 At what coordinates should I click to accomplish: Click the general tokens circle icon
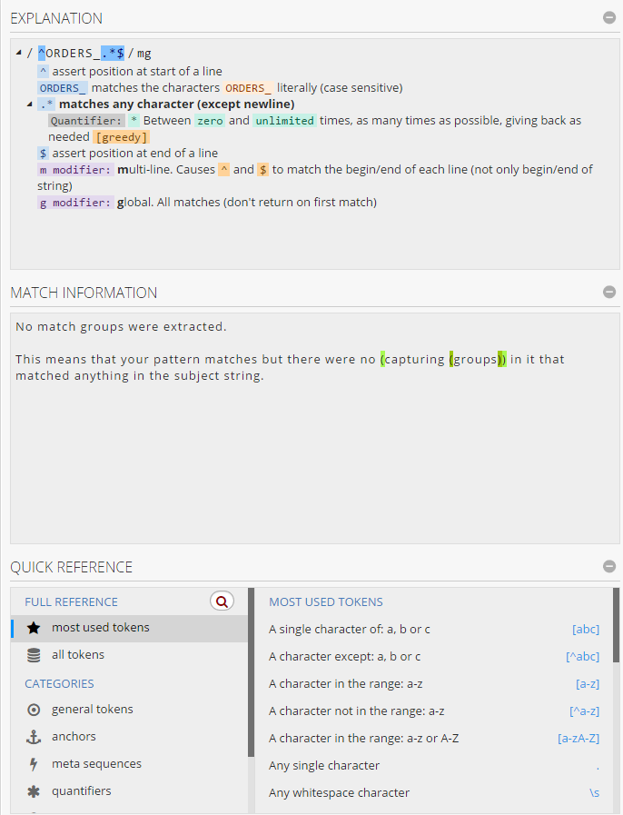tap(34, 710)
